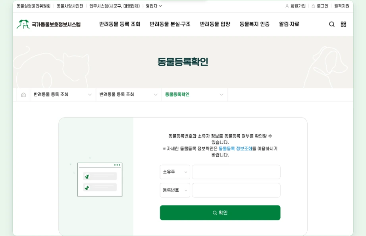Expand first breadcrumb 반려동물 등록 조회 dropdown
Viewport: 366px width, 236px height.
(63, 95)
